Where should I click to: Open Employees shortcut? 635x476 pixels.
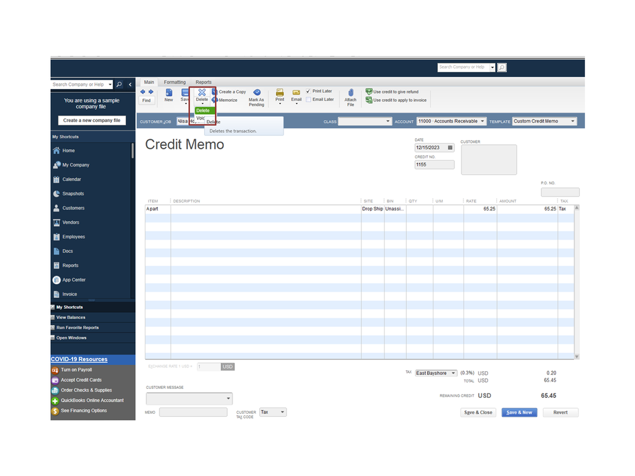(69, 237)
